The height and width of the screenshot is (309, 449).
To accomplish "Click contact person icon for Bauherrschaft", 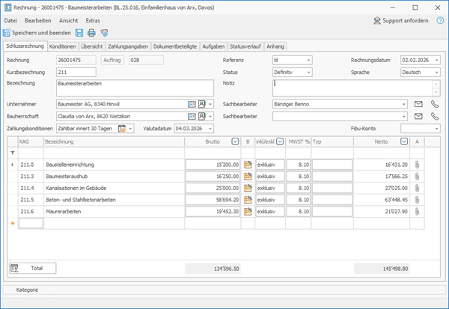I will tap(202, 116).
